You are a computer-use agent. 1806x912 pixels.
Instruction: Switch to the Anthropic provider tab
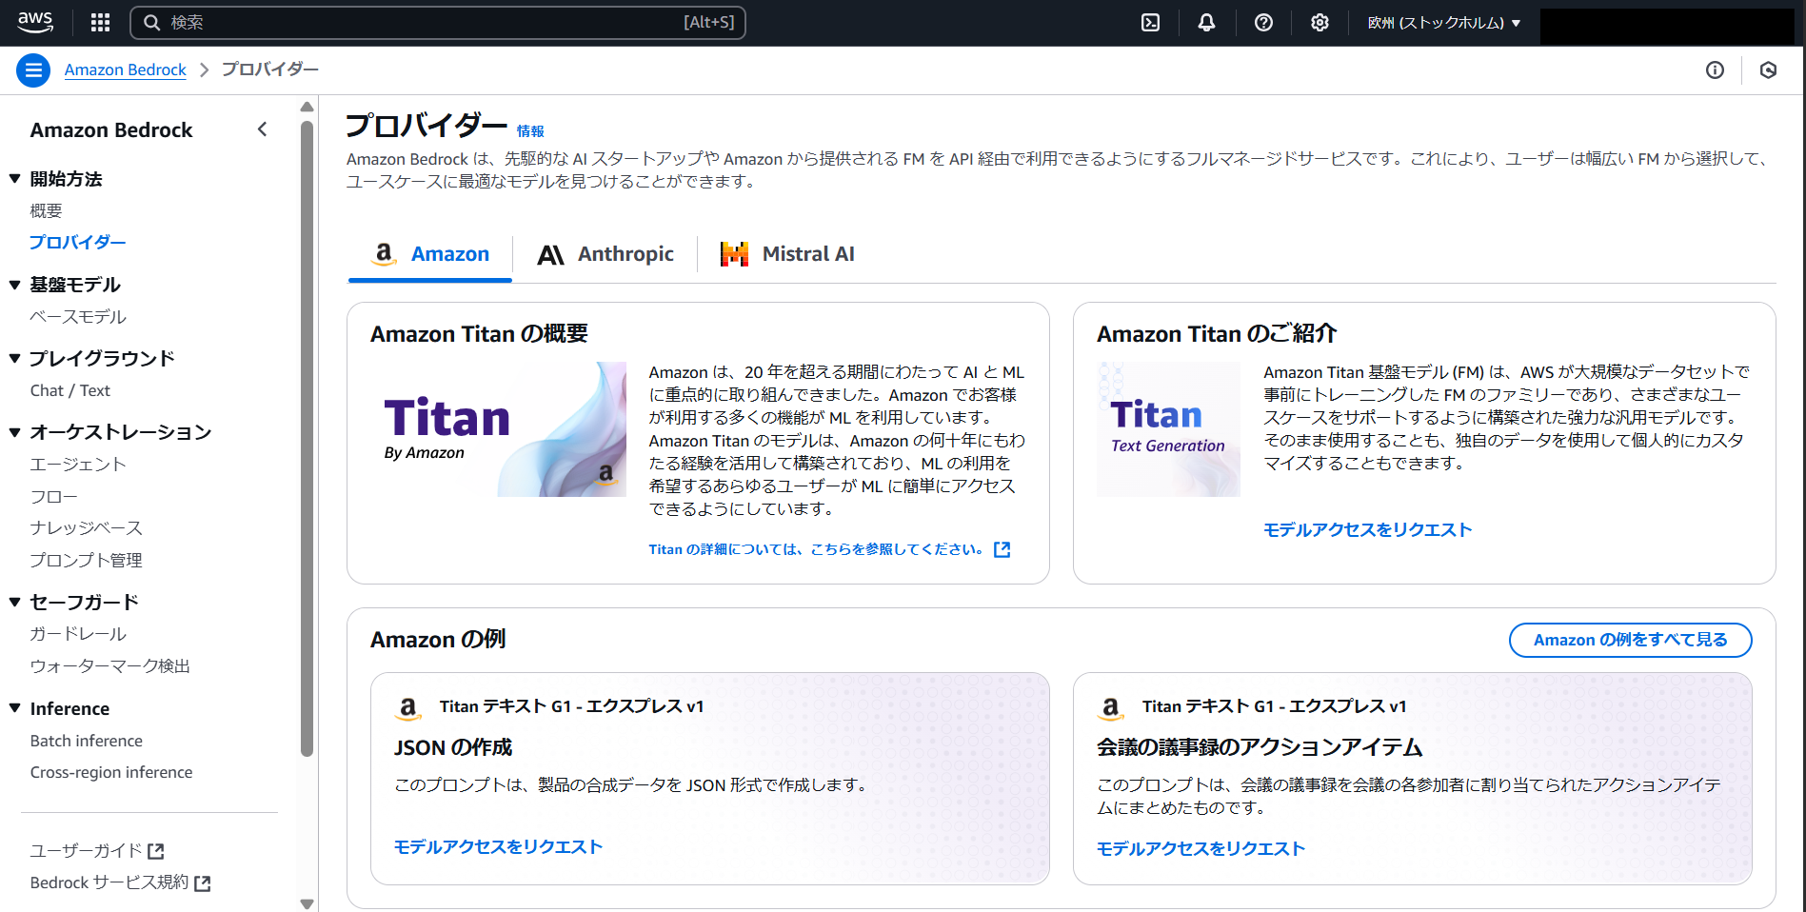point(605,254)
